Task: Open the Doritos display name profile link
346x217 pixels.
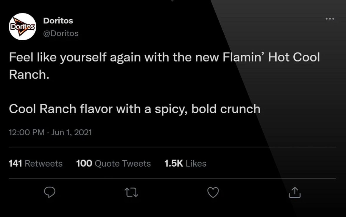Action: (x=58, y=21)
